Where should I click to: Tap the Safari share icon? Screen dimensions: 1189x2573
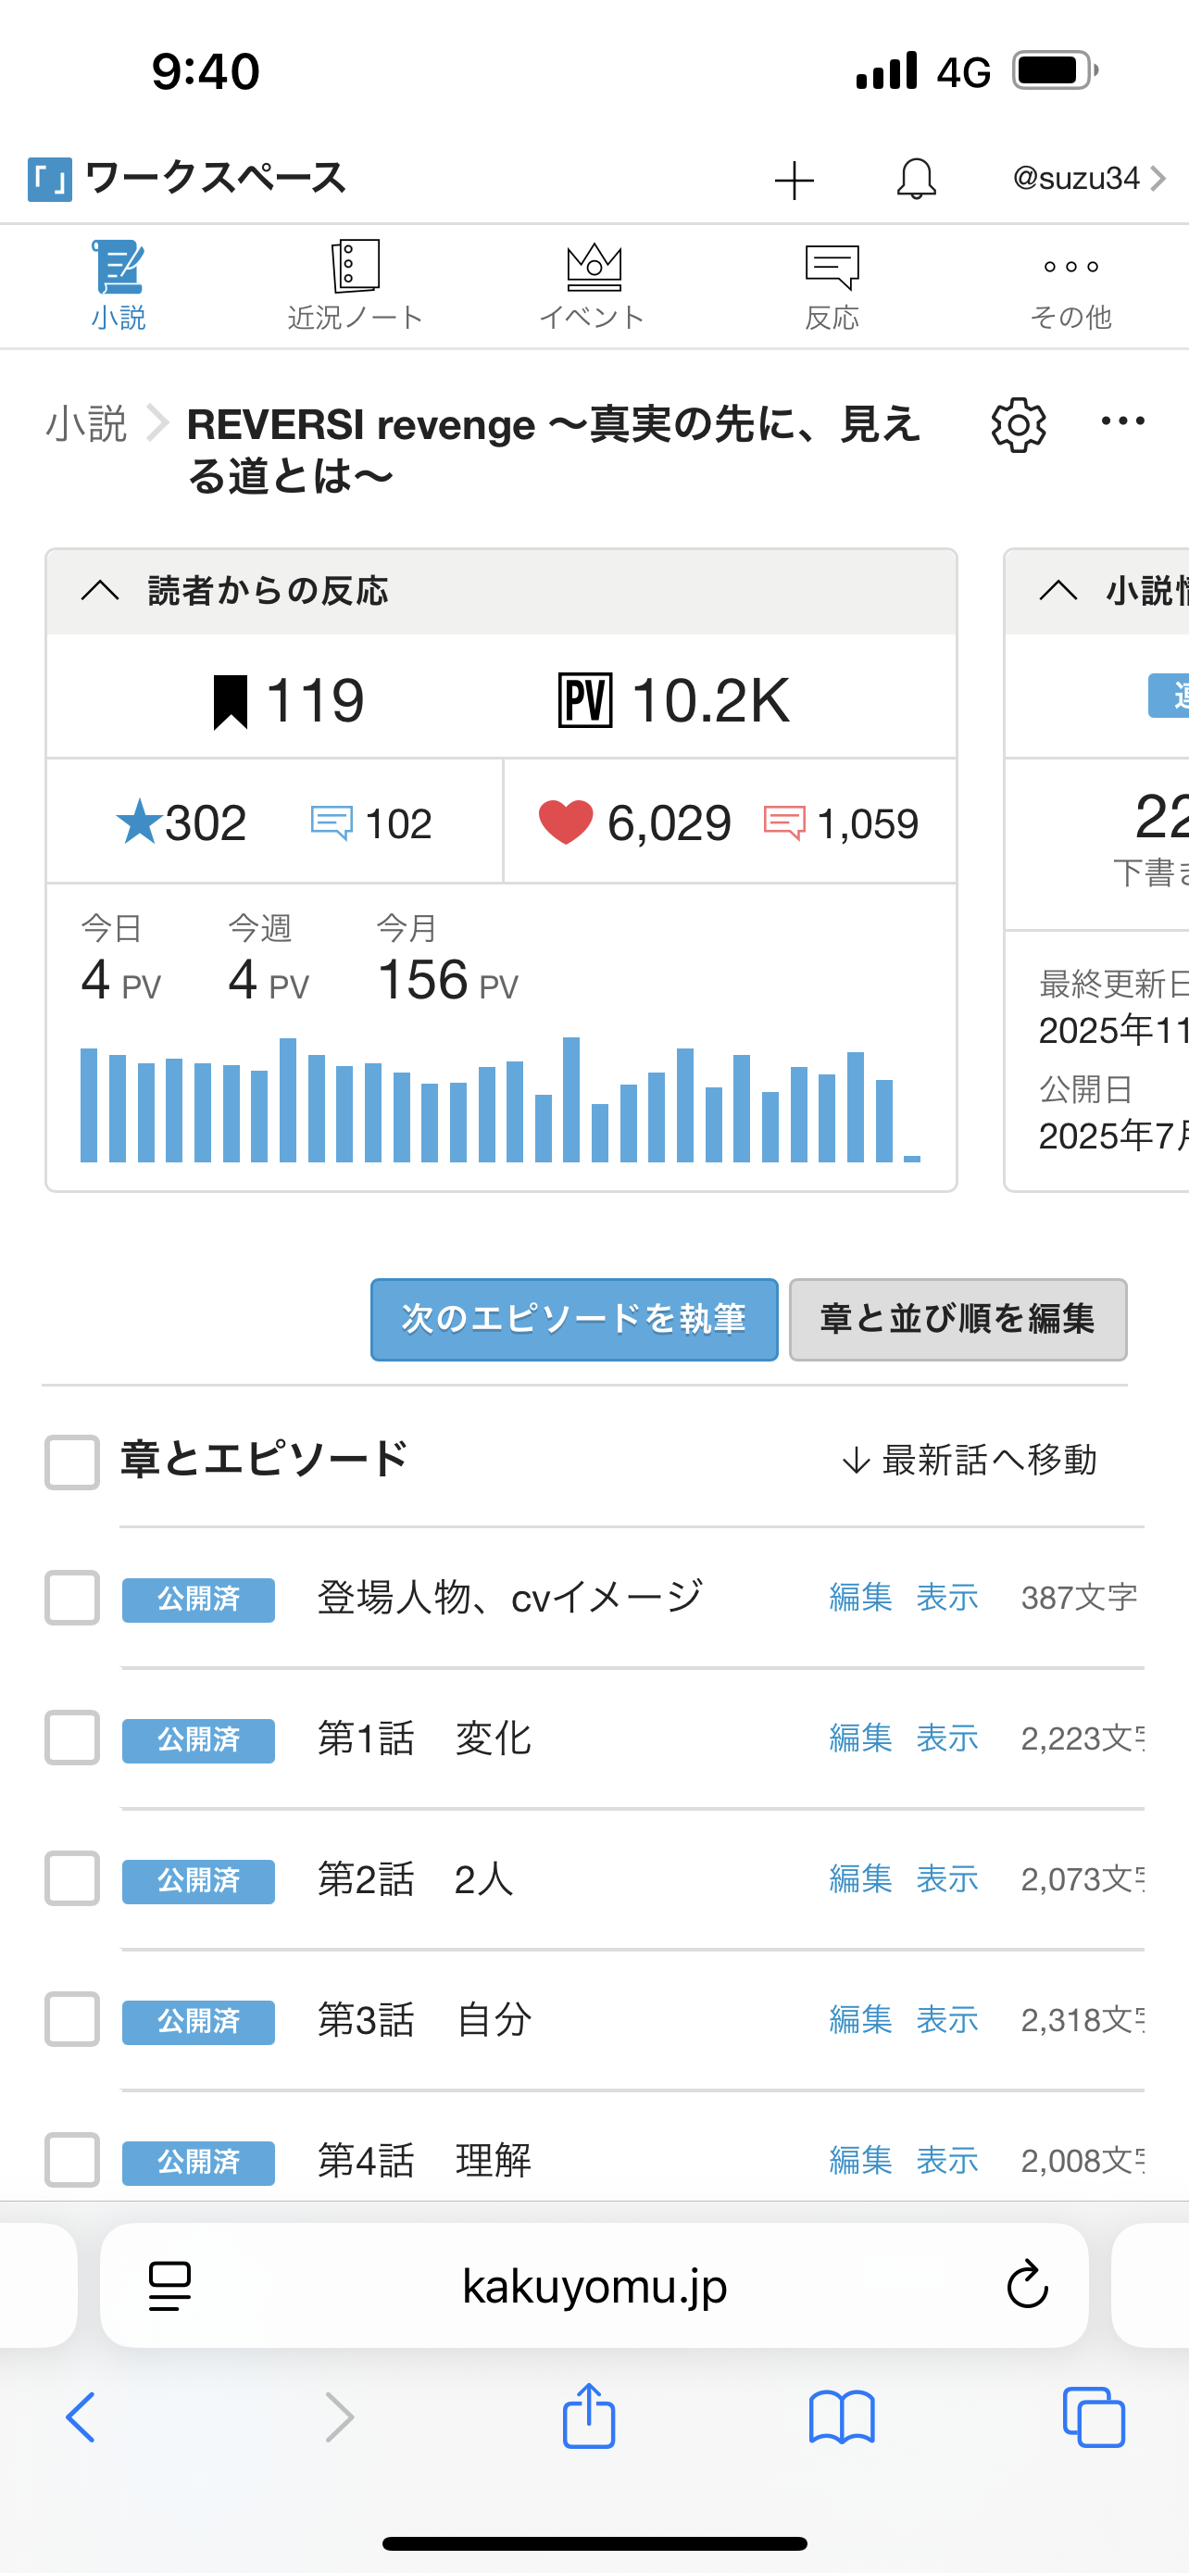point(589,2417)
